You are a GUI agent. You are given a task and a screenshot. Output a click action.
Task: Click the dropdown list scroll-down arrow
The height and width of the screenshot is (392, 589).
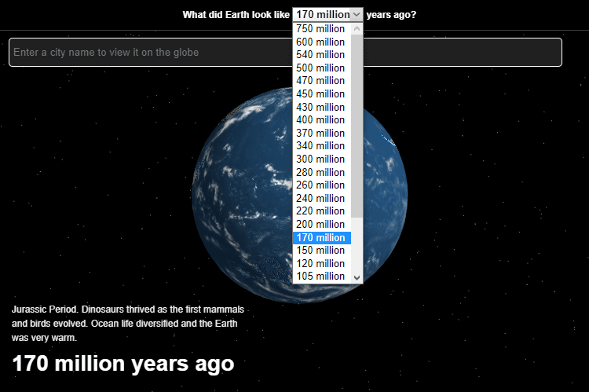coord(357,277)
